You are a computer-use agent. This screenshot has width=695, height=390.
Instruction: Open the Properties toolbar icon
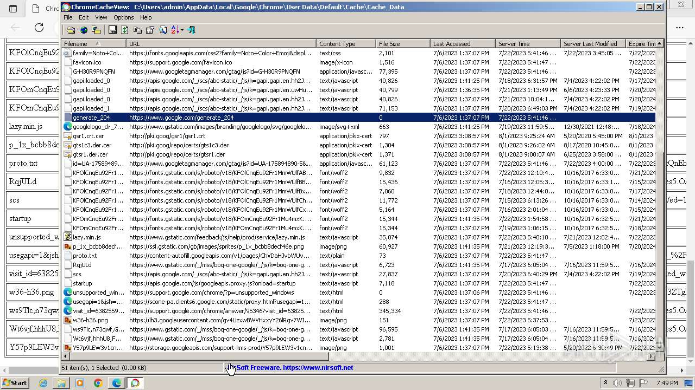[x=150, y=30]
